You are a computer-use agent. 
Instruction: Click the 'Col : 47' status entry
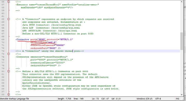(105, 99)
